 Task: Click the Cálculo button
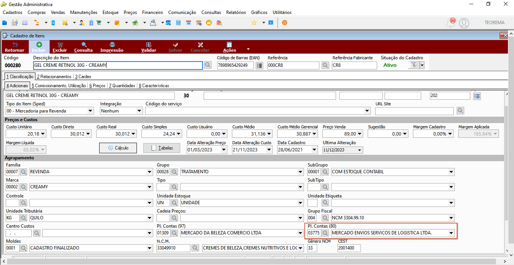(x=118, y=148)
